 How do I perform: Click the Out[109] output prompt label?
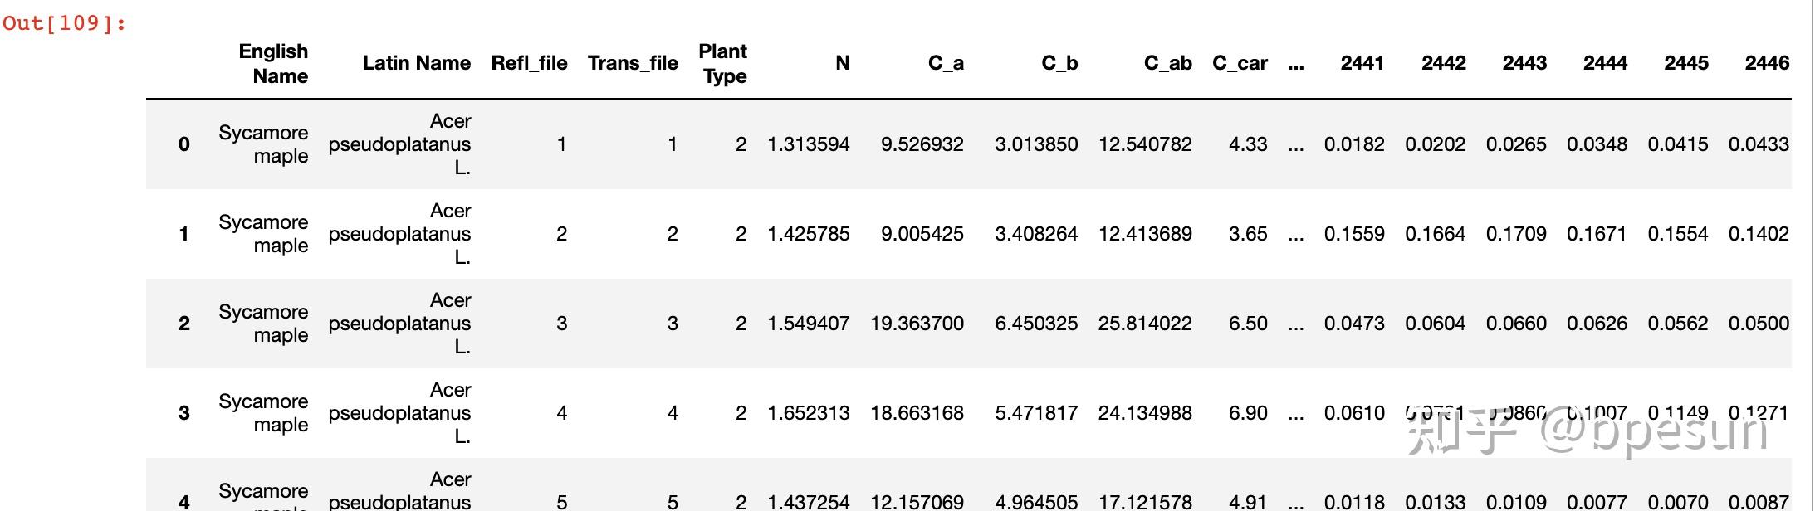click(x=65, y=23)
